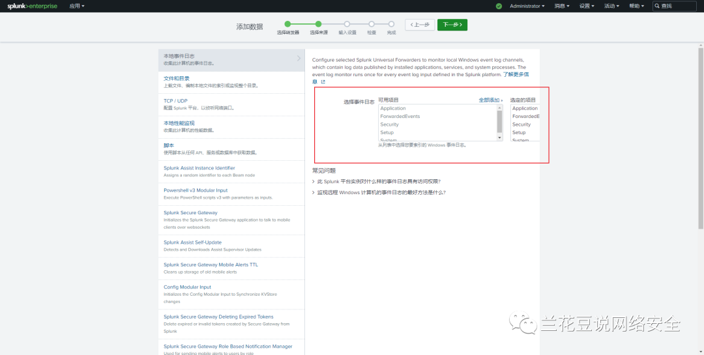The width and height of the screenshot is (704, 355).
Task: Open the 帮助 dropdown menu
Action: 636,7
